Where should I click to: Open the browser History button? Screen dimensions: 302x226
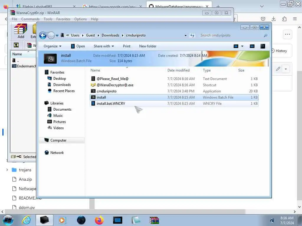click(x=279, y=51)
